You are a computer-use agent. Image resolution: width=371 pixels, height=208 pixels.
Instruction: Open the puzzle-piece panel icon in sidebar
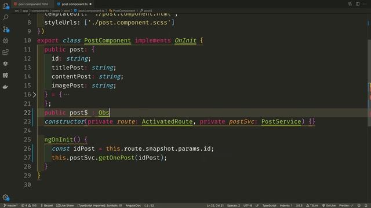tap(6, 75)
